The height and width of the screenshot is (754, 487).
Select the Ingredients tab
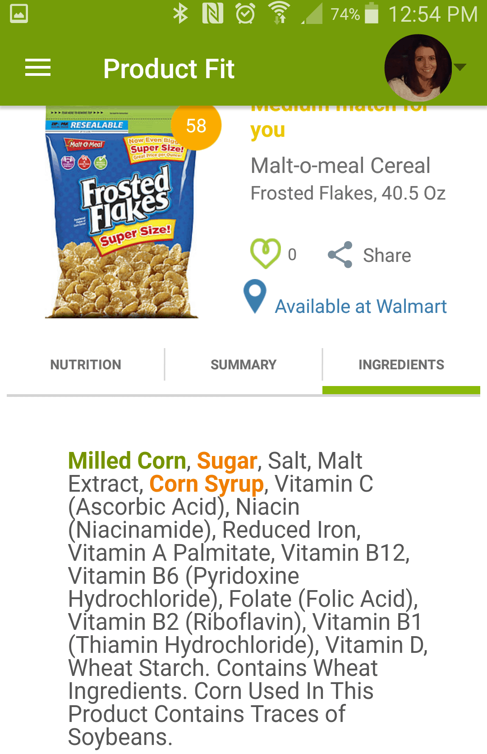pyautogui.click(x=401, y=364)
